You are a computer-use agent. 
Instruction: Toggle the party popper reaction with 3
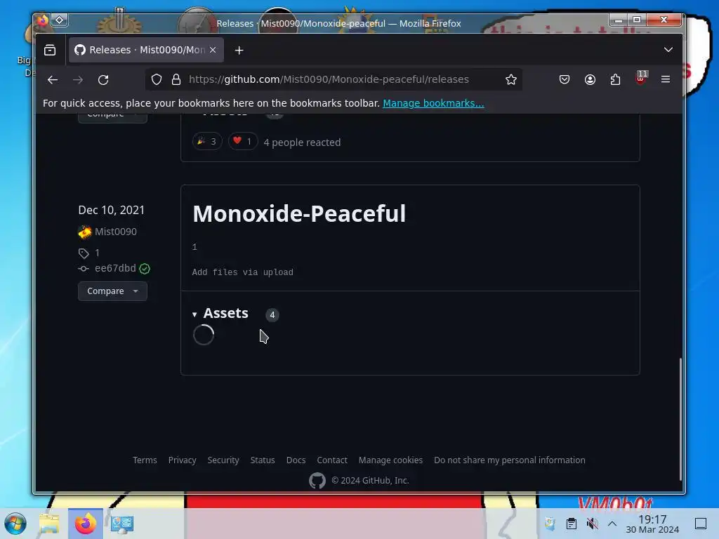(207, 141)
